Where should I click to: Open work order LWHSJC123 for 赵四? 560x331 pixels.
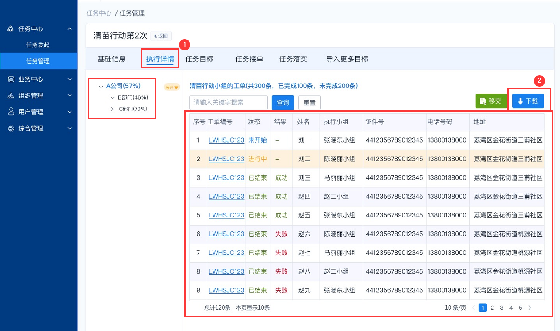226,197
